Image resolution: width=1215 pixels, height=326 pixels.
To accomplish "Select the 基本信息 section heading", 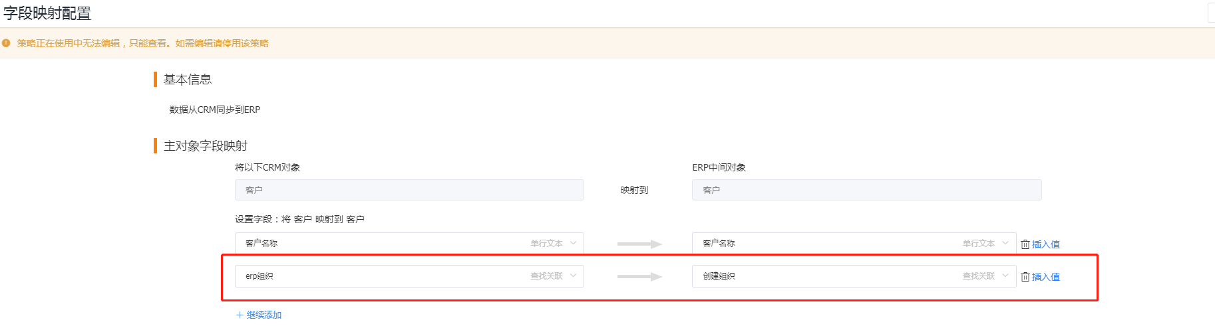I will pos(188,80).
